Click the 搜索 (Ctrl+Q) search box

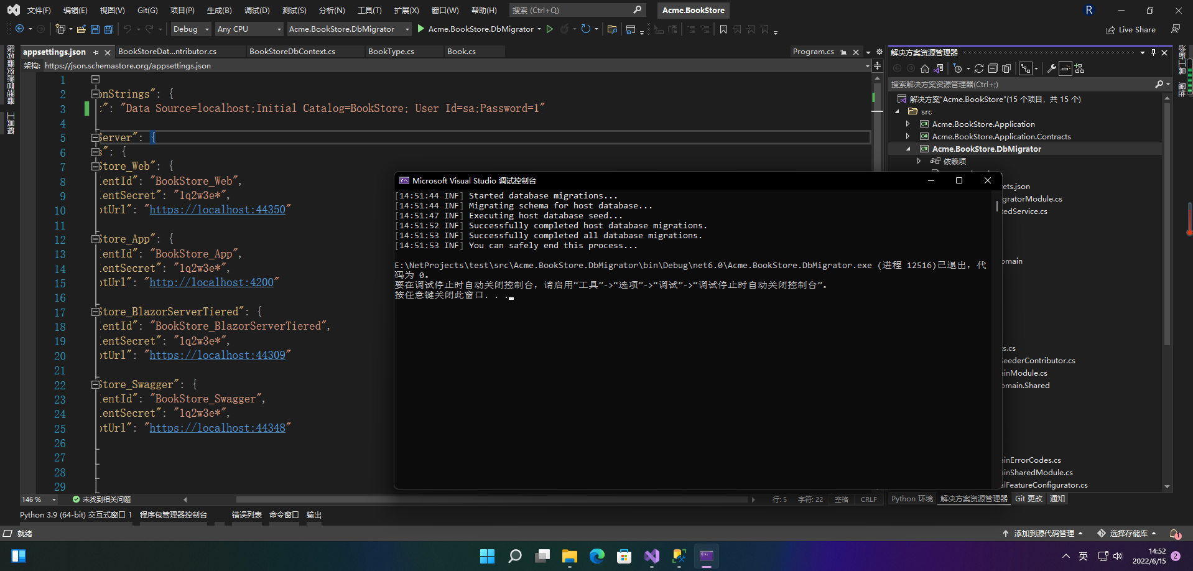(577, 11)
